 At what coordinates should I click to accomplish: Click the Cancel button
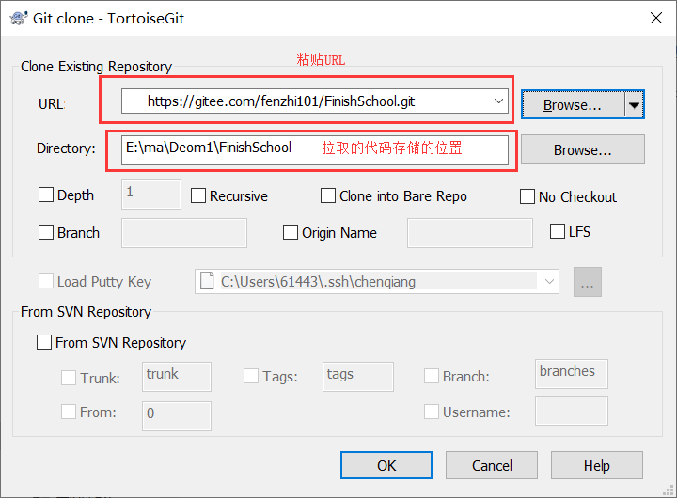click(x=492, y=465)
